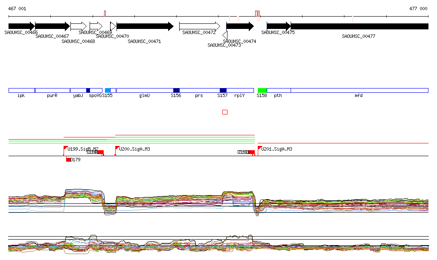
Task: Select the pth segment box
Action: [x=279, y=91]
